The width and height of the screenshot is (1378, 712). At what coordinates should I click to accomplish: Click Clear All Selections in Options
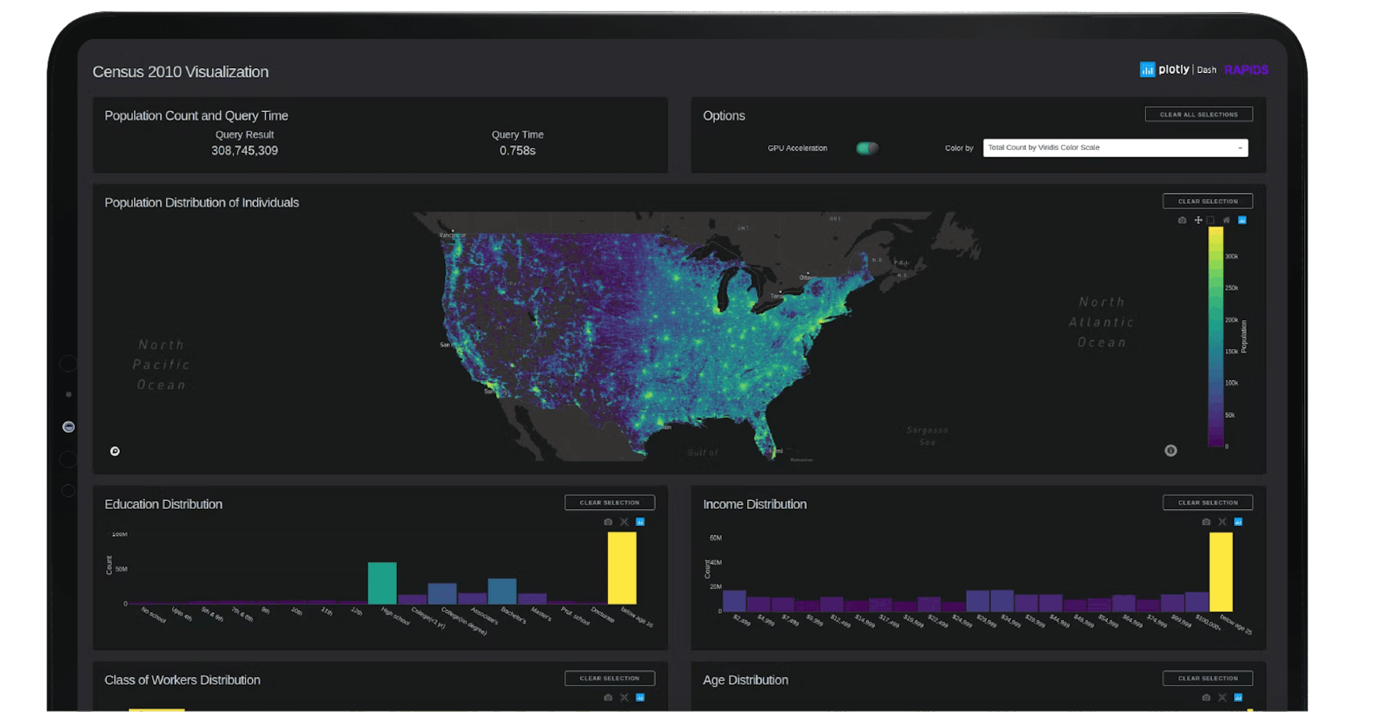click(x=1198, y=113)
